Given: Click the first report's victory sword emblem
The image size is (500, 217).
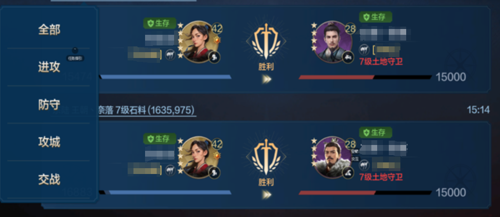Looking at the screenshot, I should point(266,42).
